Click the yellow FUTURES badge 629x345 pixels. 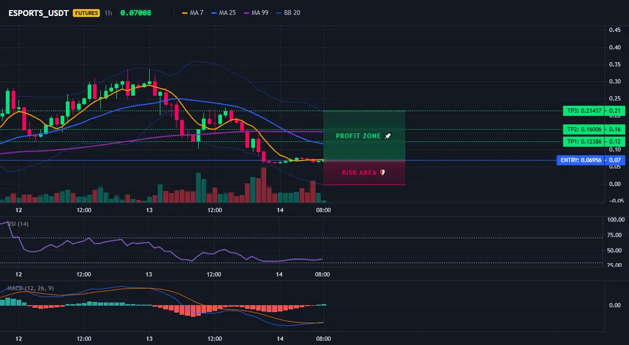click(86, 13)
